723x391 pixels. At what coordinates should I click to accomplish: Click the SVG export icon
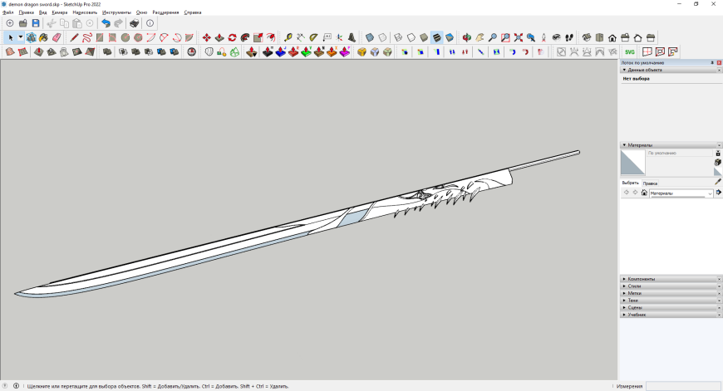pyautogui.click(x=629, y=51)
